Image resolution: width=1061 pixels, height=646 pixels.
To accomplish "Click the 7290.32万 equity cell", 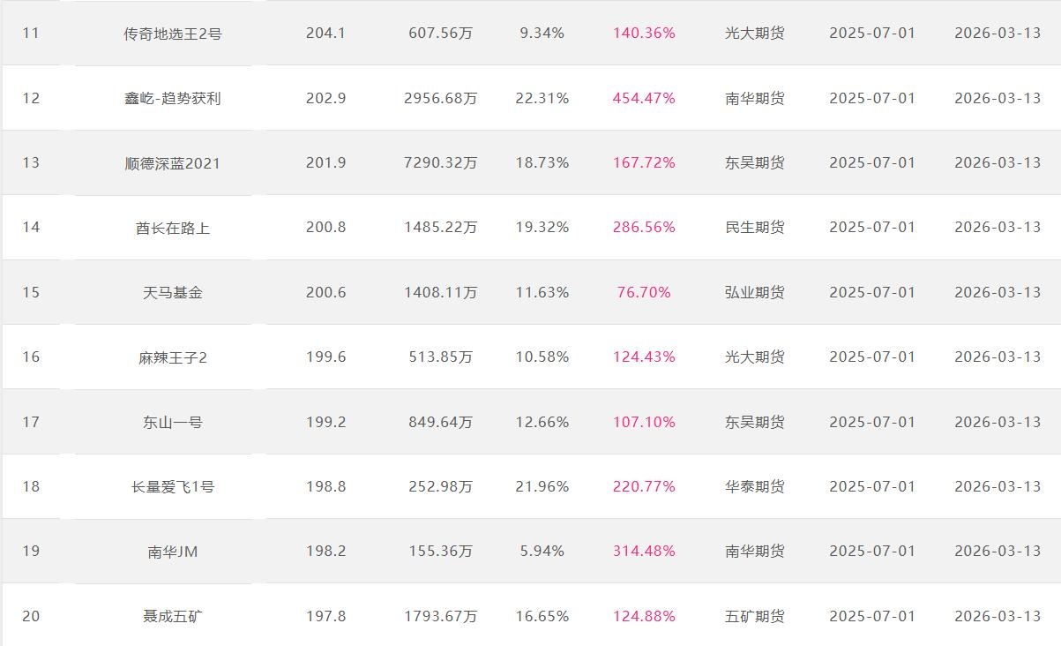I will (x=440, y=163).
